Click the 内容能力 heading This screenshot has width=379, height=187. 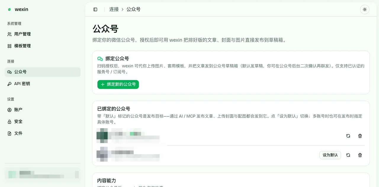tap(107, 181)
